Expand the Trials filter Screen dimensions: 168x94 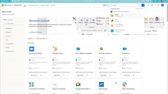(6, 40)
